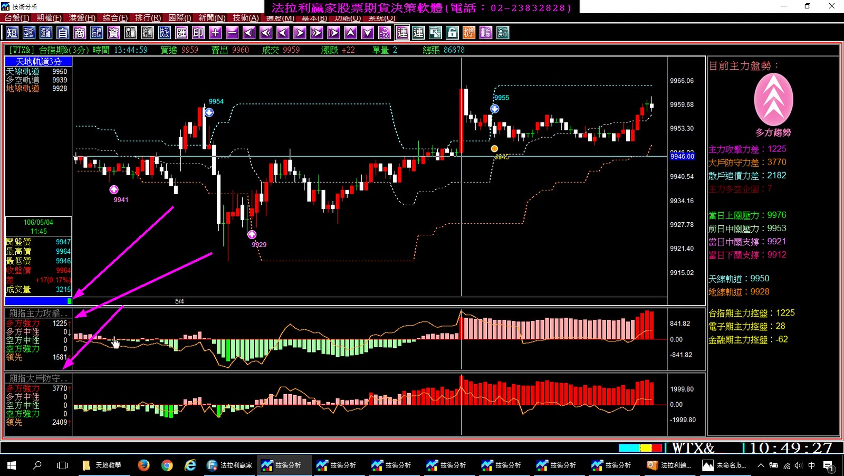Open Chrome from the taskbar
Screen dimensions: 844x476
(167, 465)
